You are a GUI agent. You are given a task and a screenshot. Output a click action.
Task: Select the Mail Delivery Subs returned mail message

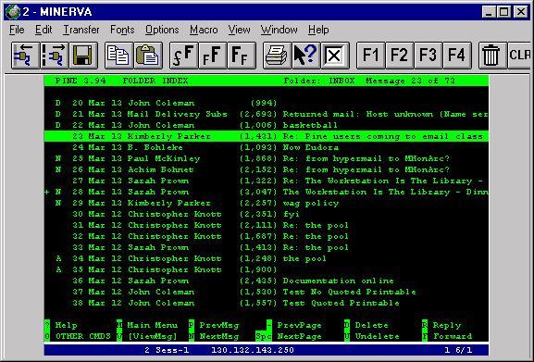click(x=267, y=114)
